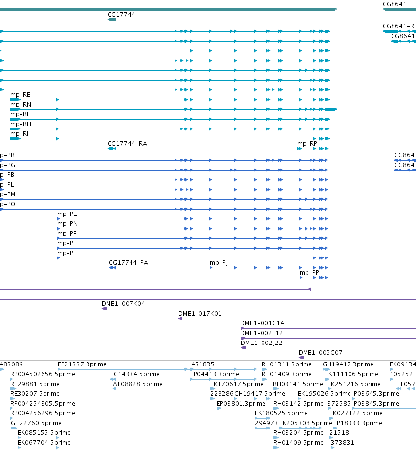The width and height of the screenshot is (416, 450).
Task: Open the EP03801.3prime EST label
Action: 241,403
